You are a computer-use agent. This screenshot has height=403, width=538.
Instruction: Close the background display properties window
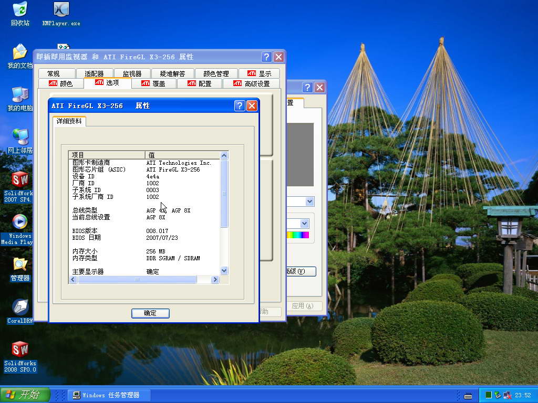(x=320, y=88)
